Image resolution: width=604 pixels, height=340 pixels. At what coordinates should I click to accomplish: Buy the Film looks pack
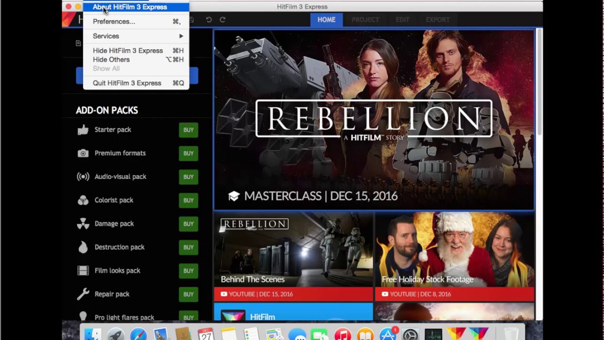pyautogui.click(x=188, y=271)
